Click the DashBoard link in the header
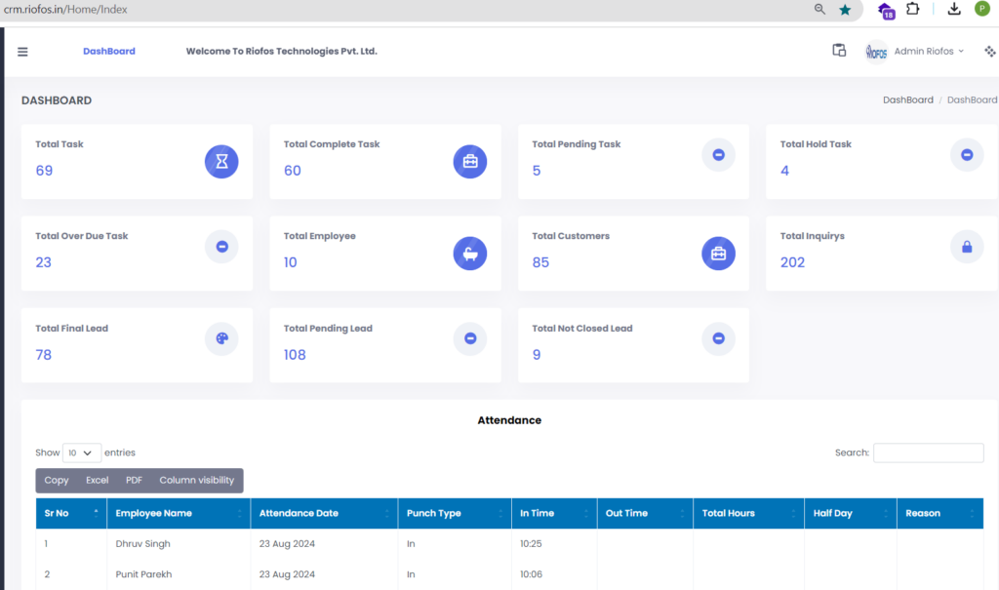 109,52
